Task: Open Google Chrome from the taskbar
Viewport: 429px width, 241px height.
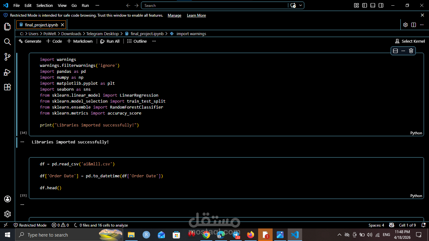Action: click(x=206, y=235)
